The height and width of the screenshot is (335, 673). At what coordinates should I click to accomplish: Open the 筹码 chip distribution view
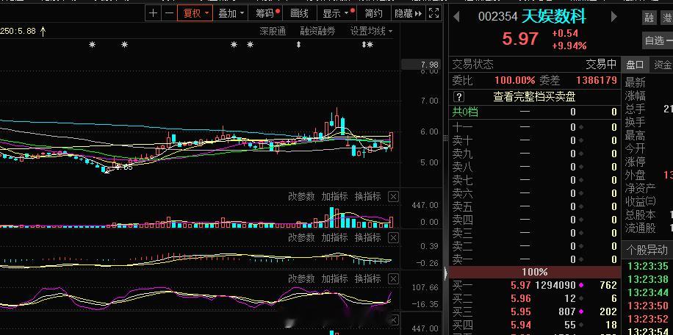pyautogui.click(x=266, y=13)
